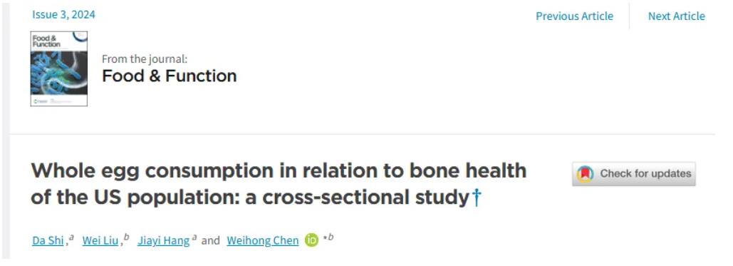Screen dimensions: 733x266
Task: Open Weihong Chen author link
Action: 263,241
